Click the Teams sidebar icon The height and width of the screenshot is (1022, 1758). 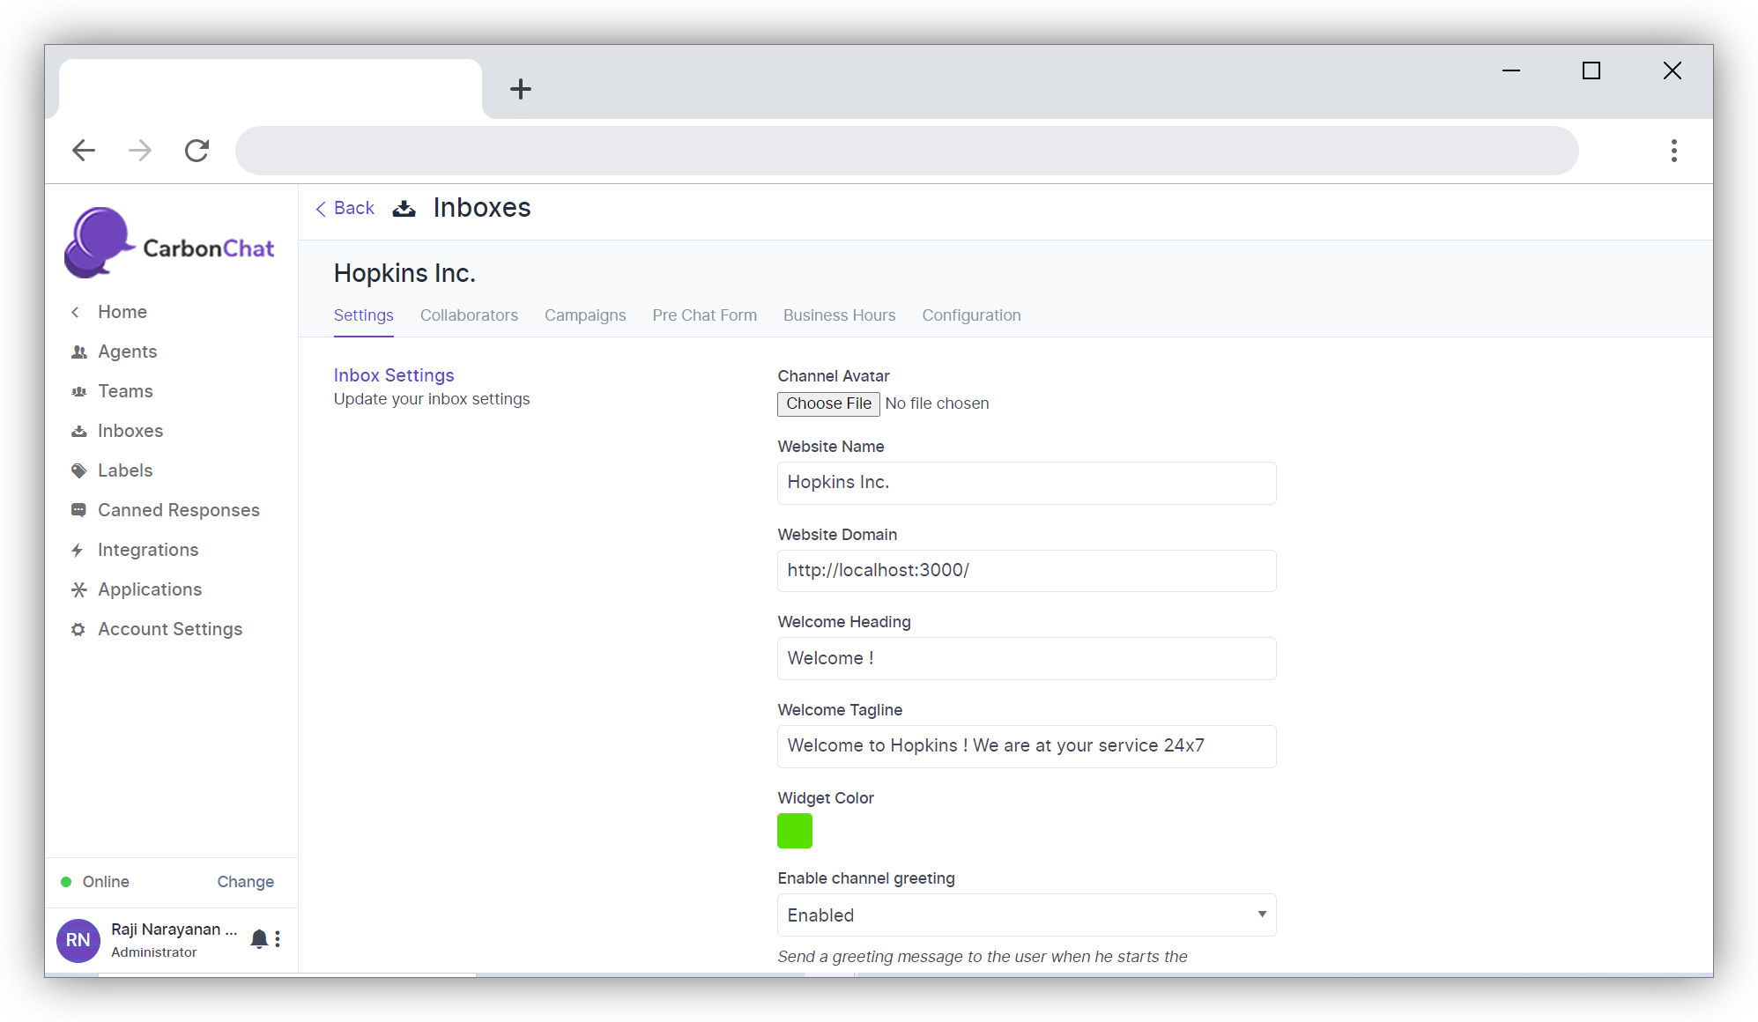[x=78, y=391]
